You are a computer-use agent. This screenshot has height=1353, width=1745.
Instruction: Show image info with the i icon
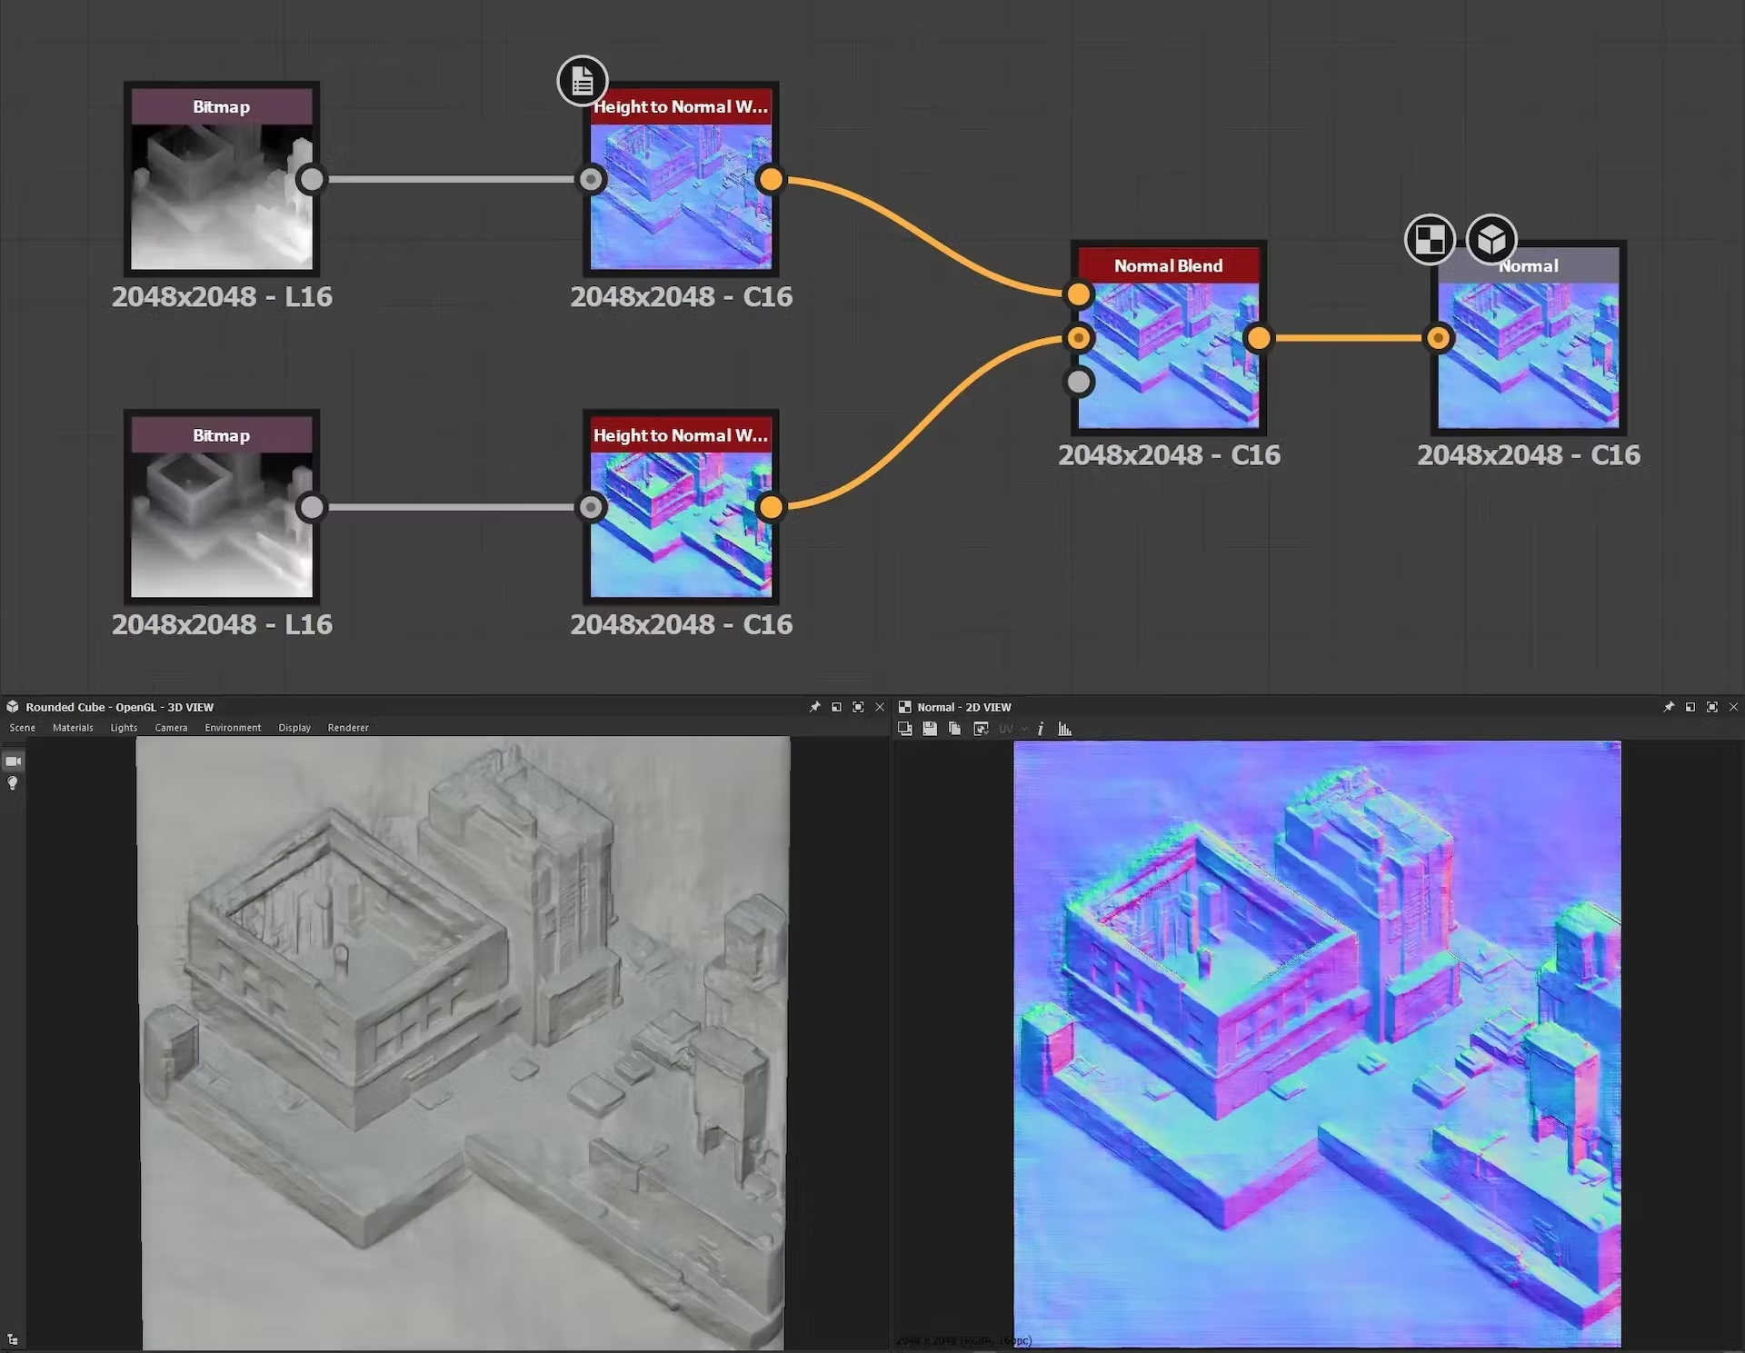pyautogui.click(x=1041, y=729)
